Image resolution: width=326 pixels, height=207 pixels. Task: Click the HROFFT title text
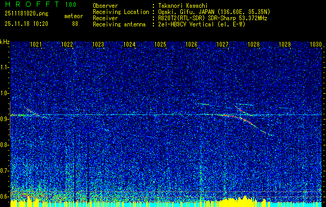32,4
